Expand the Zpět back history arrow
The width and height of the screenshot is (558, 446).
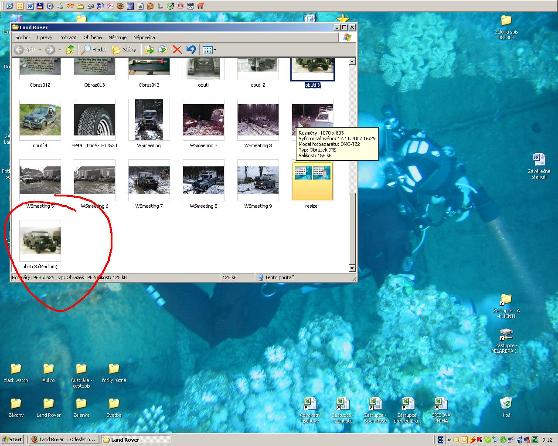[40, 50]
